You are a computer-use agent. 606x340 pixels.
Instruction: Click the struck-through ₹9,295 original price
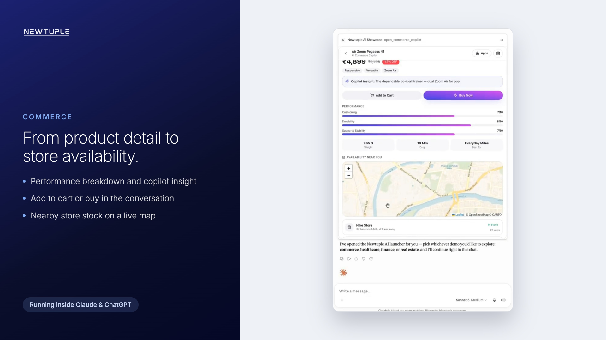[374, 62]
